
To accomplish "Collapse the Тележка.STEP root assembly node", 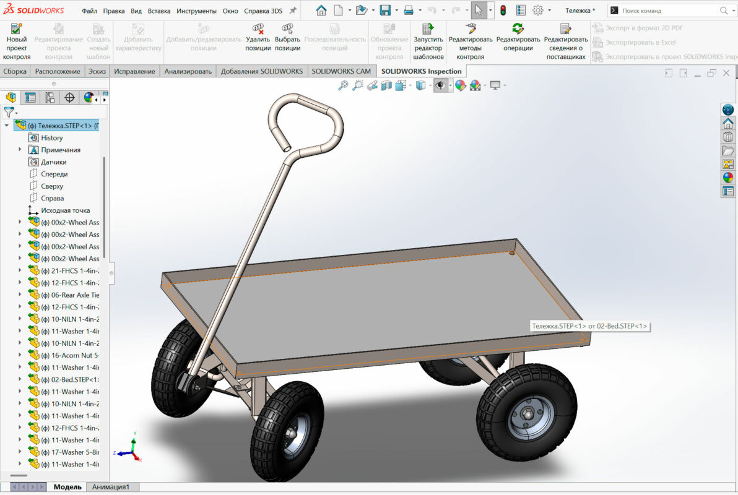I will point(7,126).
